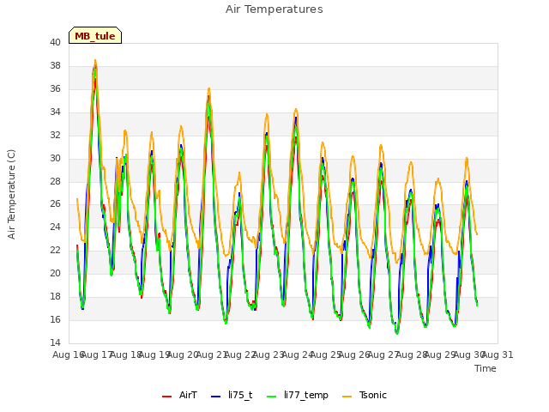Click the y-axis tick label 16
Viewport: 549px width, 412px height.
(x=55, y=319)
